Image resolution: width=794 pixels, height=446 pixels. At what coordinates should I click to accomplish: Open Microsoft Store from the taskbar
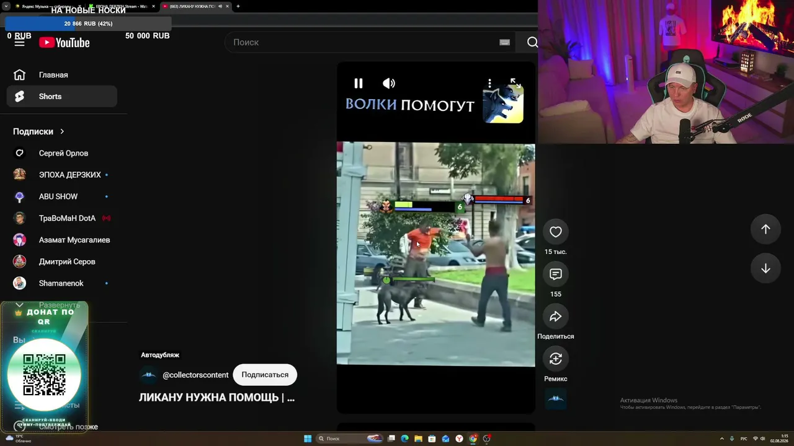[x=432, y=439]
